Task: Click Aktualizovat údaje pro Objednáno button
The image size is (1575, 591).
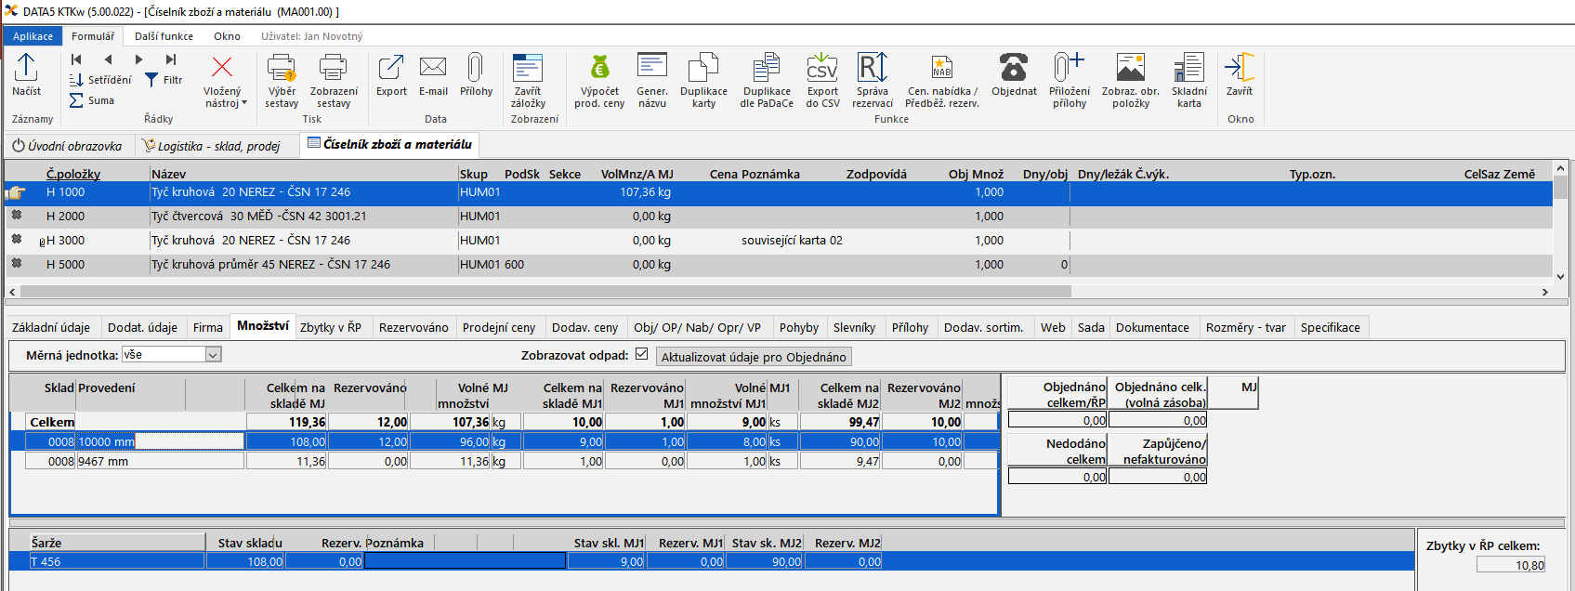Action: (x=754, y=357)
